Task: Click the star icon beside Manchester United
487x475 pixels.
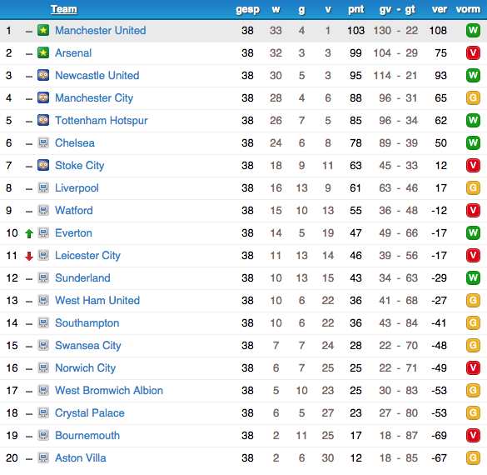Action: [43, 30]
